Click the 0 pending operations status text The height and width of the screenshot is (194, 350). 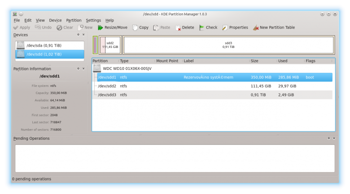31,179
